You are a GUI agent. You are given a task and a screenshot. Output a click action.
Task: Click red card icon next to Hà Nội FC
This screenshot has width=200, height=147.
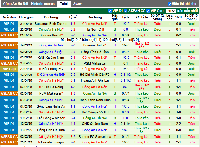click(103, 29)
